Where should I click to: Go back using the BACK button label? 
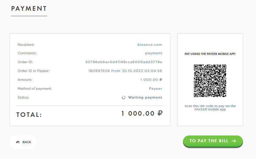point(27,142)
